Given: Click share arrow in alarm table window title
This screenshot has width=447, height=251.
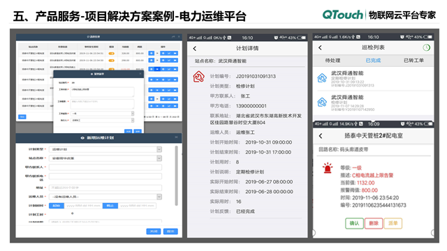Looking at the screenshot, I should click(x=173, y=36).
